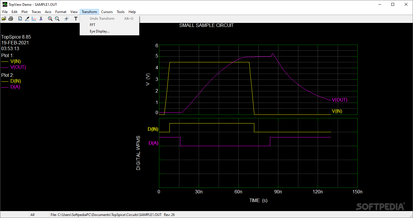Open the Cursors menu

click(107, 12)
